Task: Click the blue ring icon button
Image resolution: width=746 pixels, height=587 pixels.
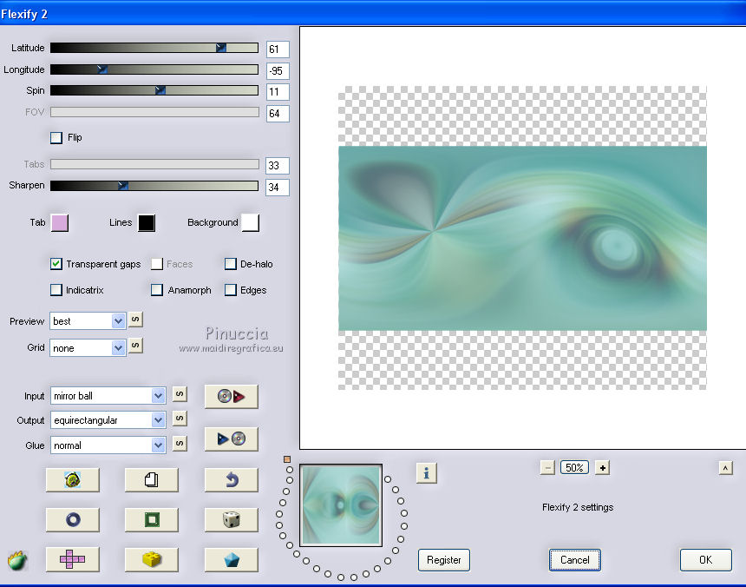Action: click(73, 519)
